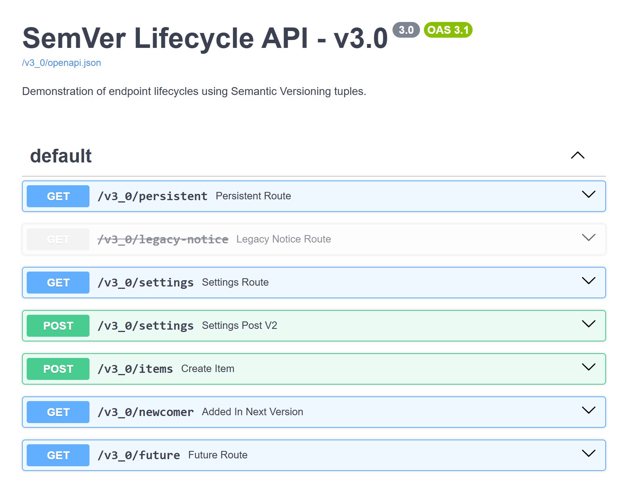
Task: Click the Future Route summary
Action: click(218, 455)
